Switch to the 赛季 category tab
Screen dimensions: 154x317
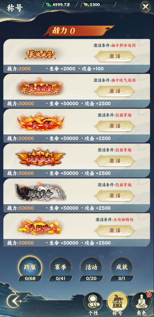click(x=61, y=267)
